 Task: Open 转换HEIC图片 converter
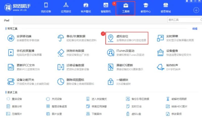tap(176, 106)
